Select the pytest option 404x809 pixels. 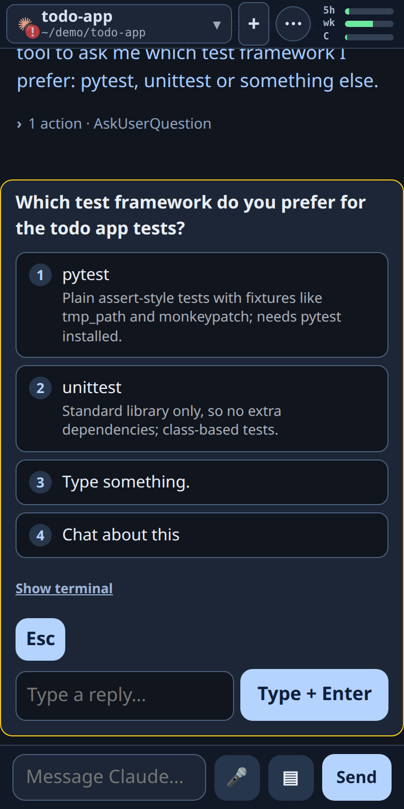202,305
